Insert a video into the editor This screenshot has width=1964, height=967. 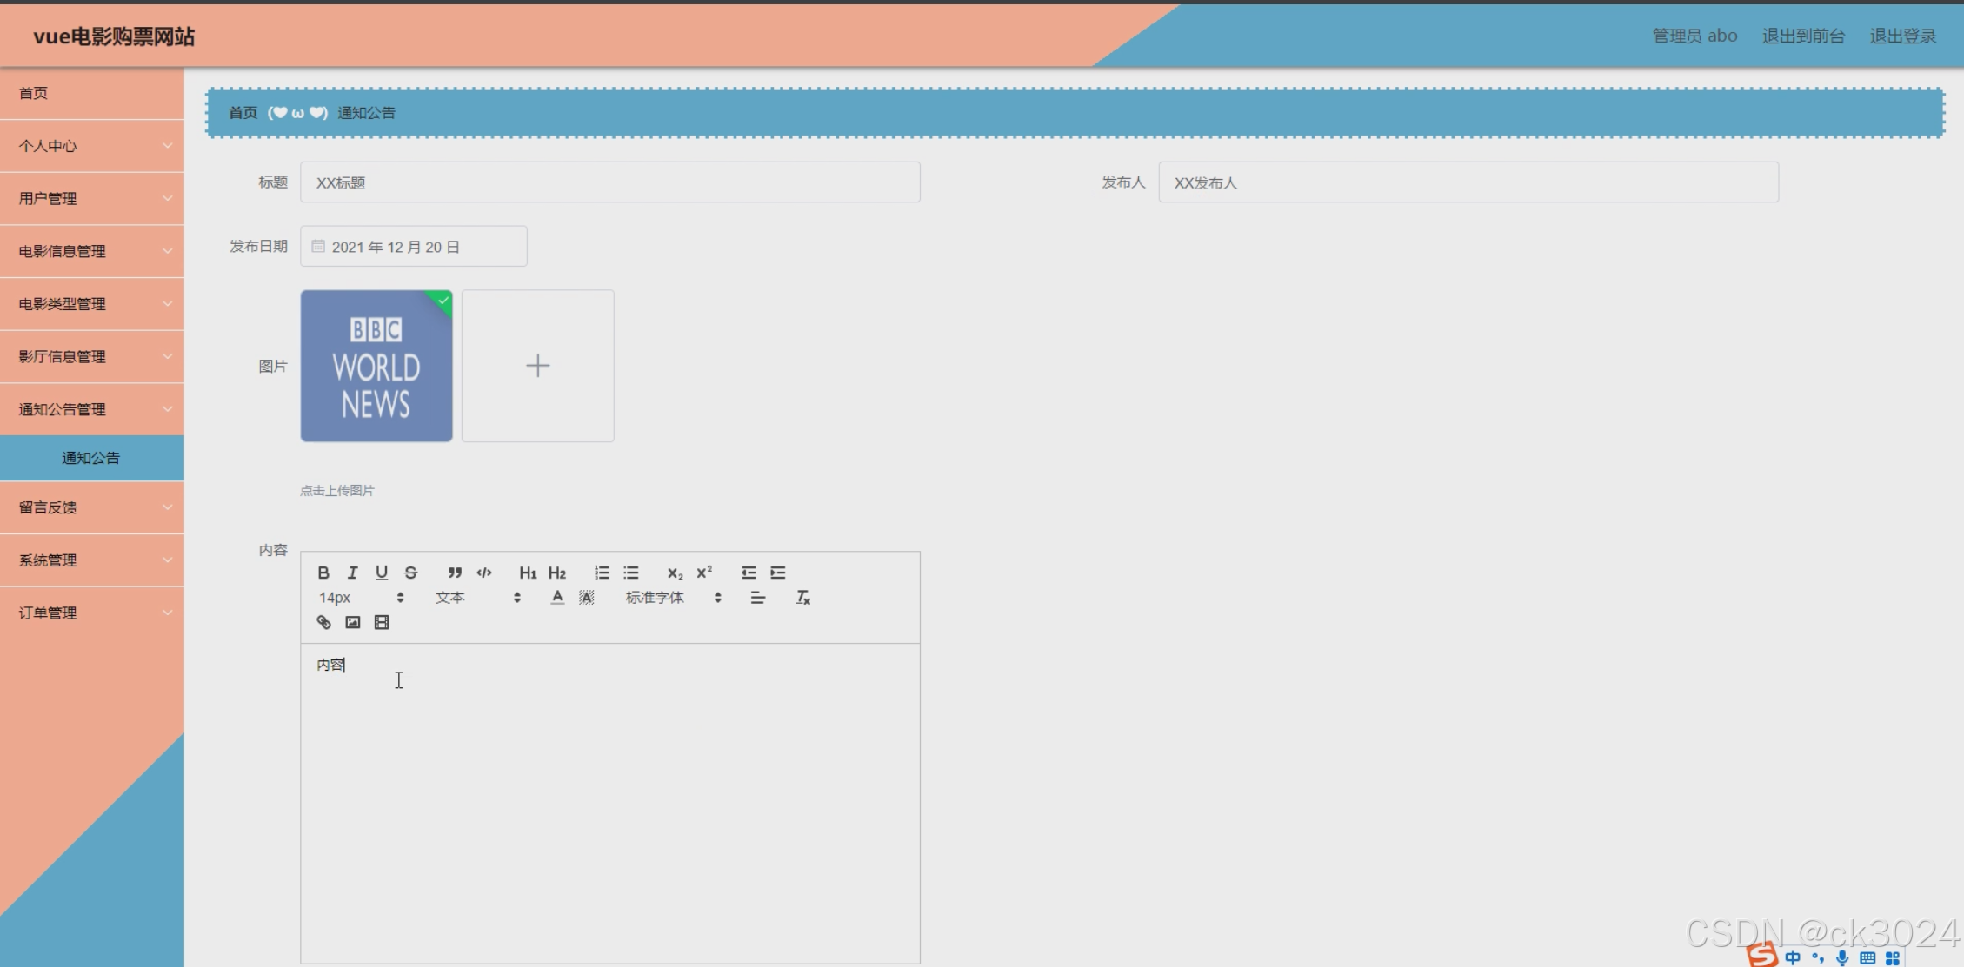[382, 622]
